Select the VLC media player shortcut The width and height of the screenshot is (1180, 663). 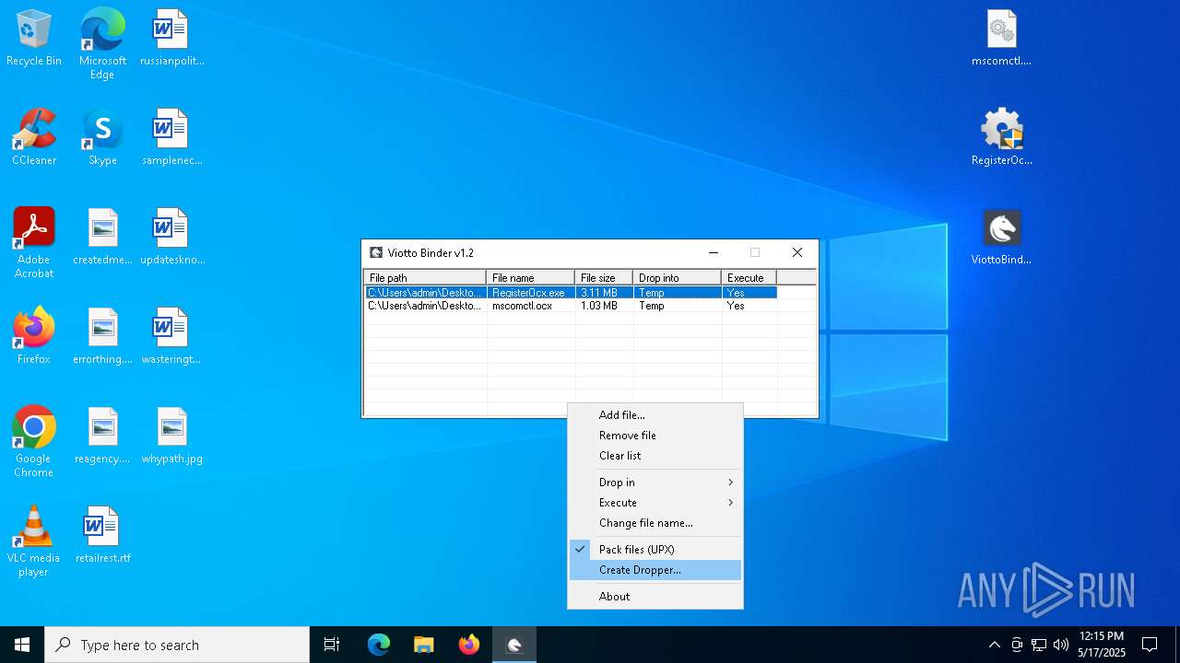34,541
